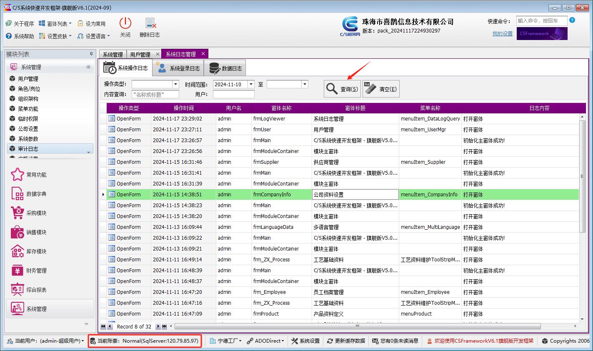Switch to the 系统登录日志 tab
Viewport: 593px width, 351px height.
(x=178, y=68)
